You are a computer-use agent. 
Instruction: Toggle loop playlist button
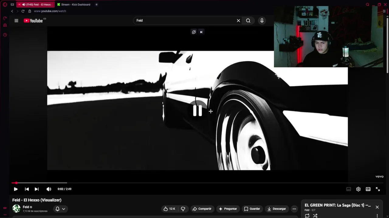pyautogui.click(x=307, y=216)
